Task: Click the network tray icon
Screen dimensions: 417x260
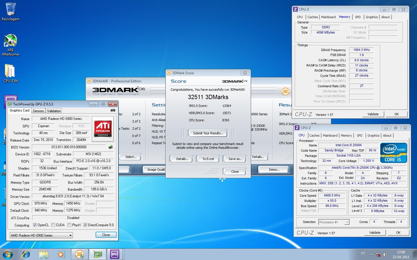Action: tap(378, 255)
